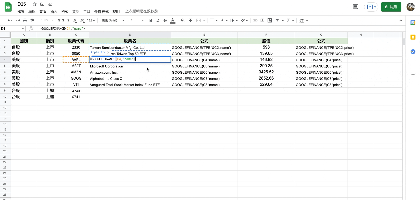Open the 工具 menu
Image resolution: width=420 pixels, height=200 pixels.
(87, 11)
